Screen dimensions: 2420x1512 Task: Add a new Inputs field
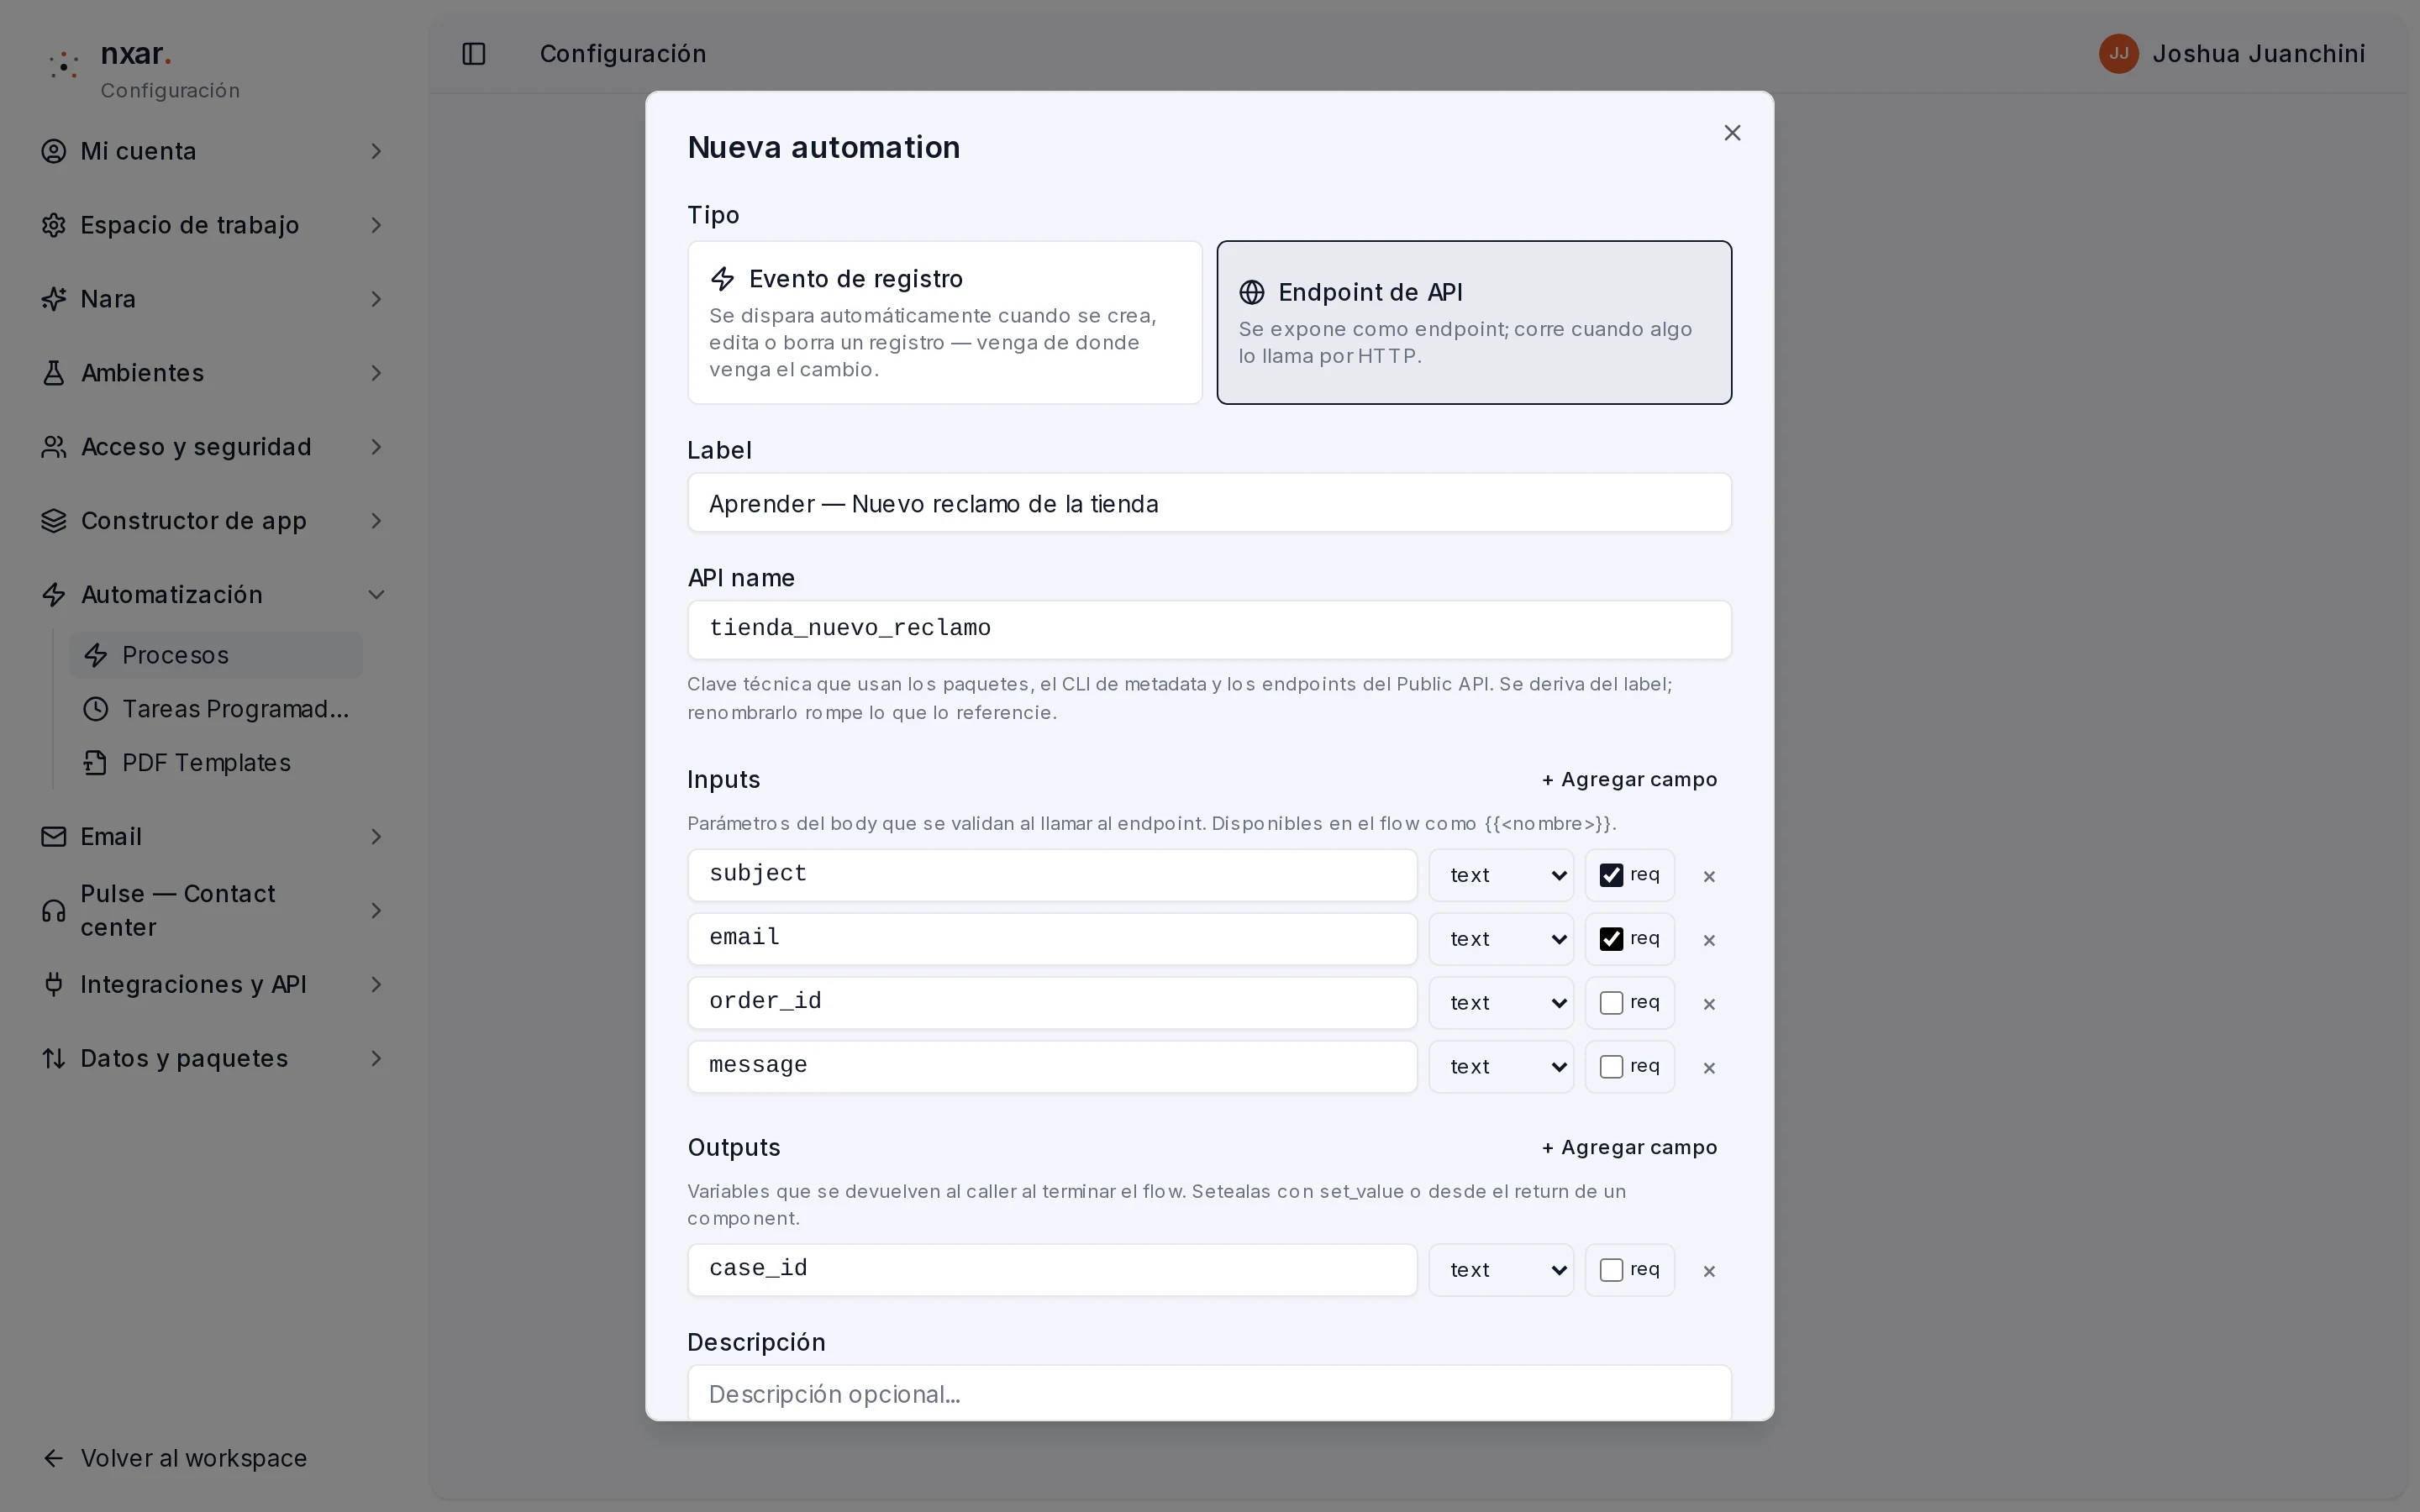[x=1629, y=780]
